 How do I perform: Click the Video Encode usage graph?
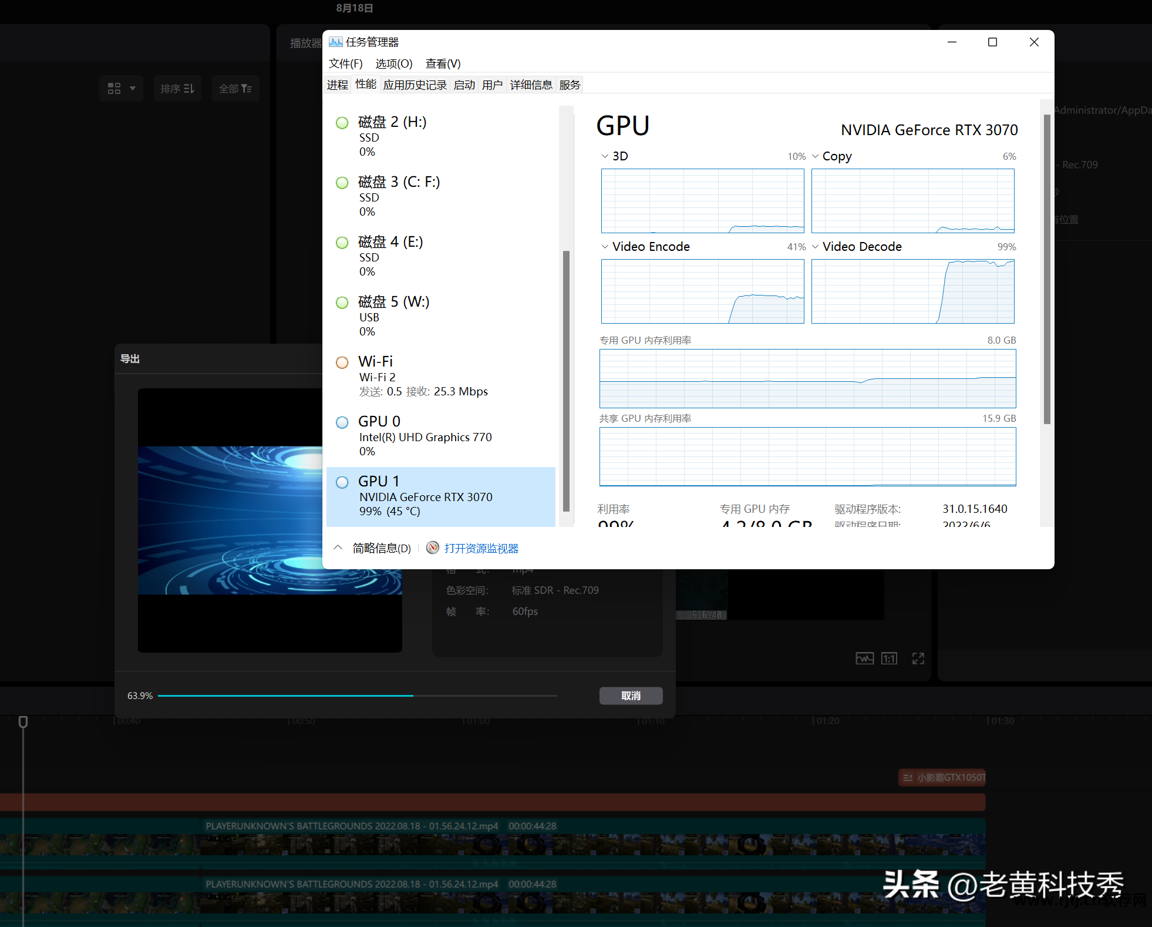pos(702,291)
